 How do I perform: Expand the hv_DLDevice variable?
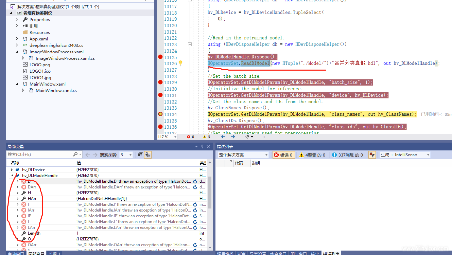pos(12,170)
